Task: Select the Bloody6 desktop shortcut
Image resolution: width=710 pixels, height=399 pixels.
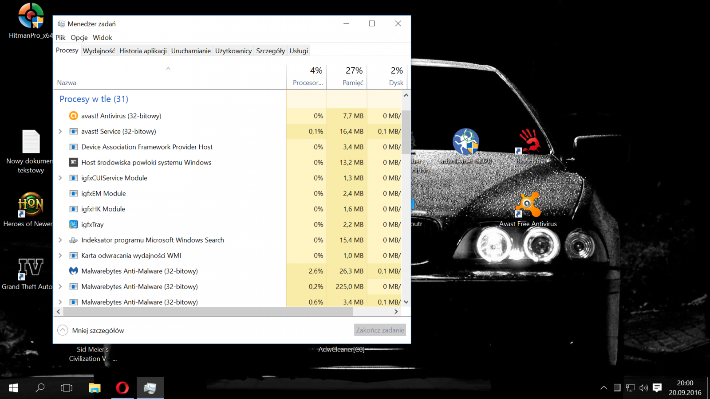Action: [528, 146]
